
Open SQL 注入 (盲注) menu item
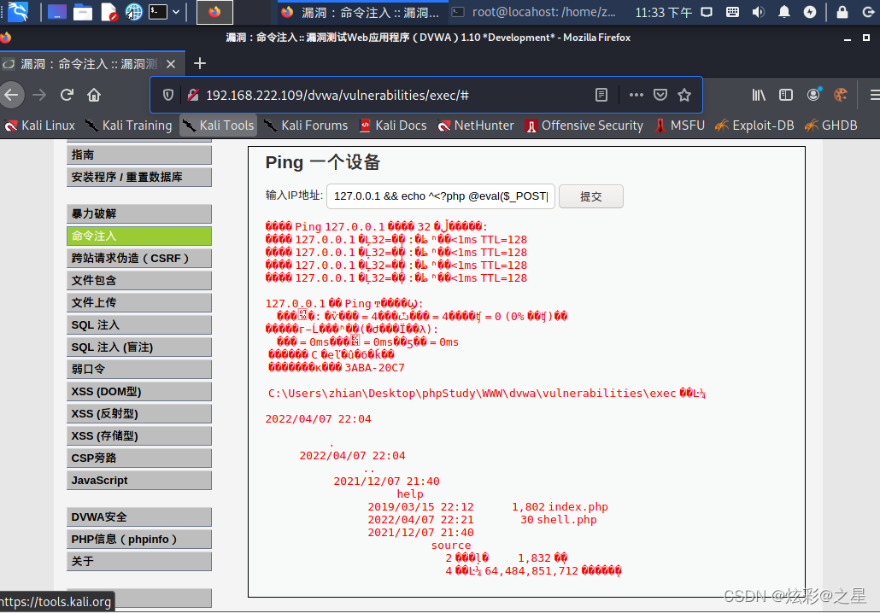[x=139, y=347]
